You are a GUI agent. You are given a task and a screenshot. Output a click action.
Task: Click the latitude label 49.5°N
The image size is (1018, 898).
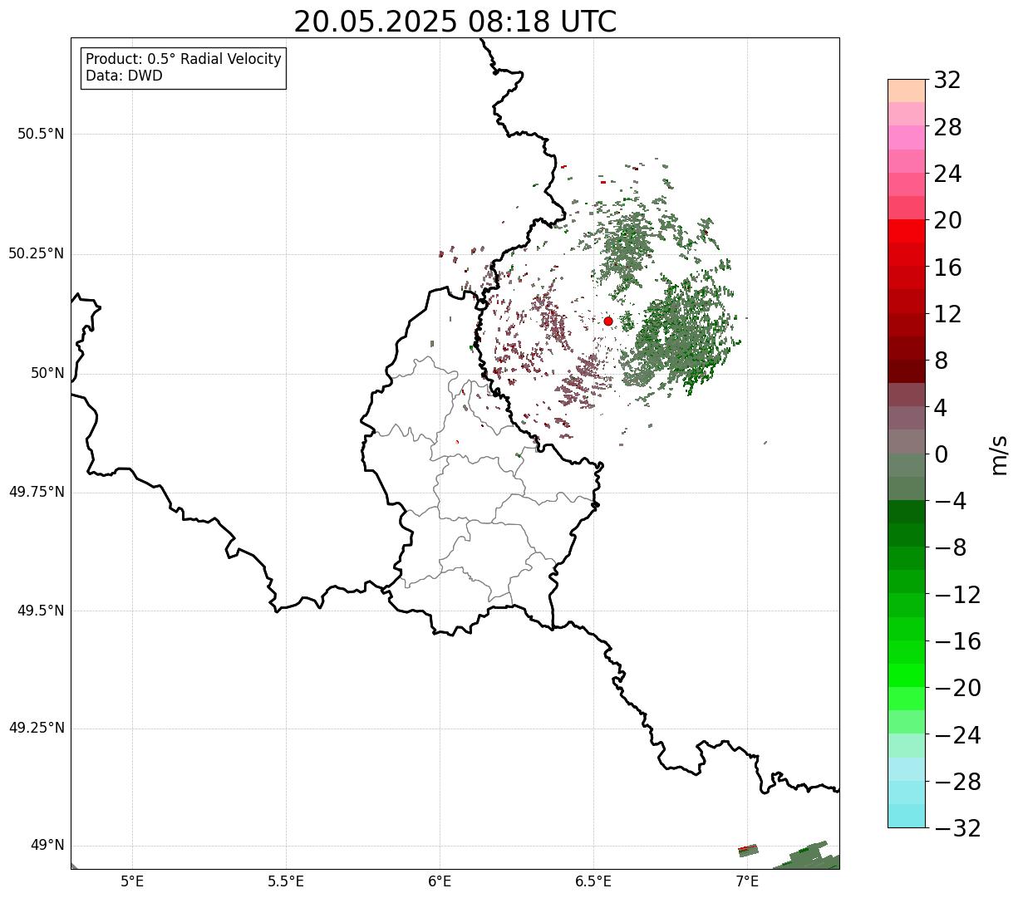click(x=41, y=611)
